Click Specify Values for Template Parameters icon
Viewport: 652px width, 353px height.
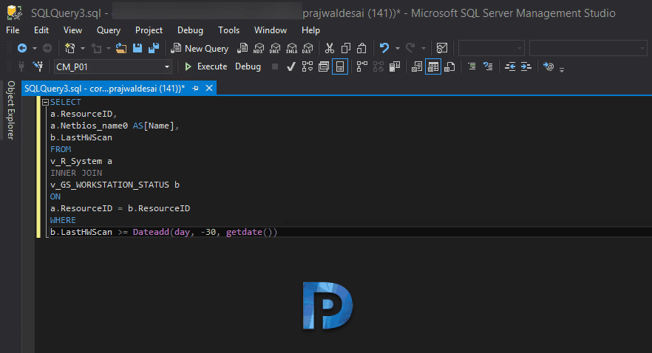point(549,66)
